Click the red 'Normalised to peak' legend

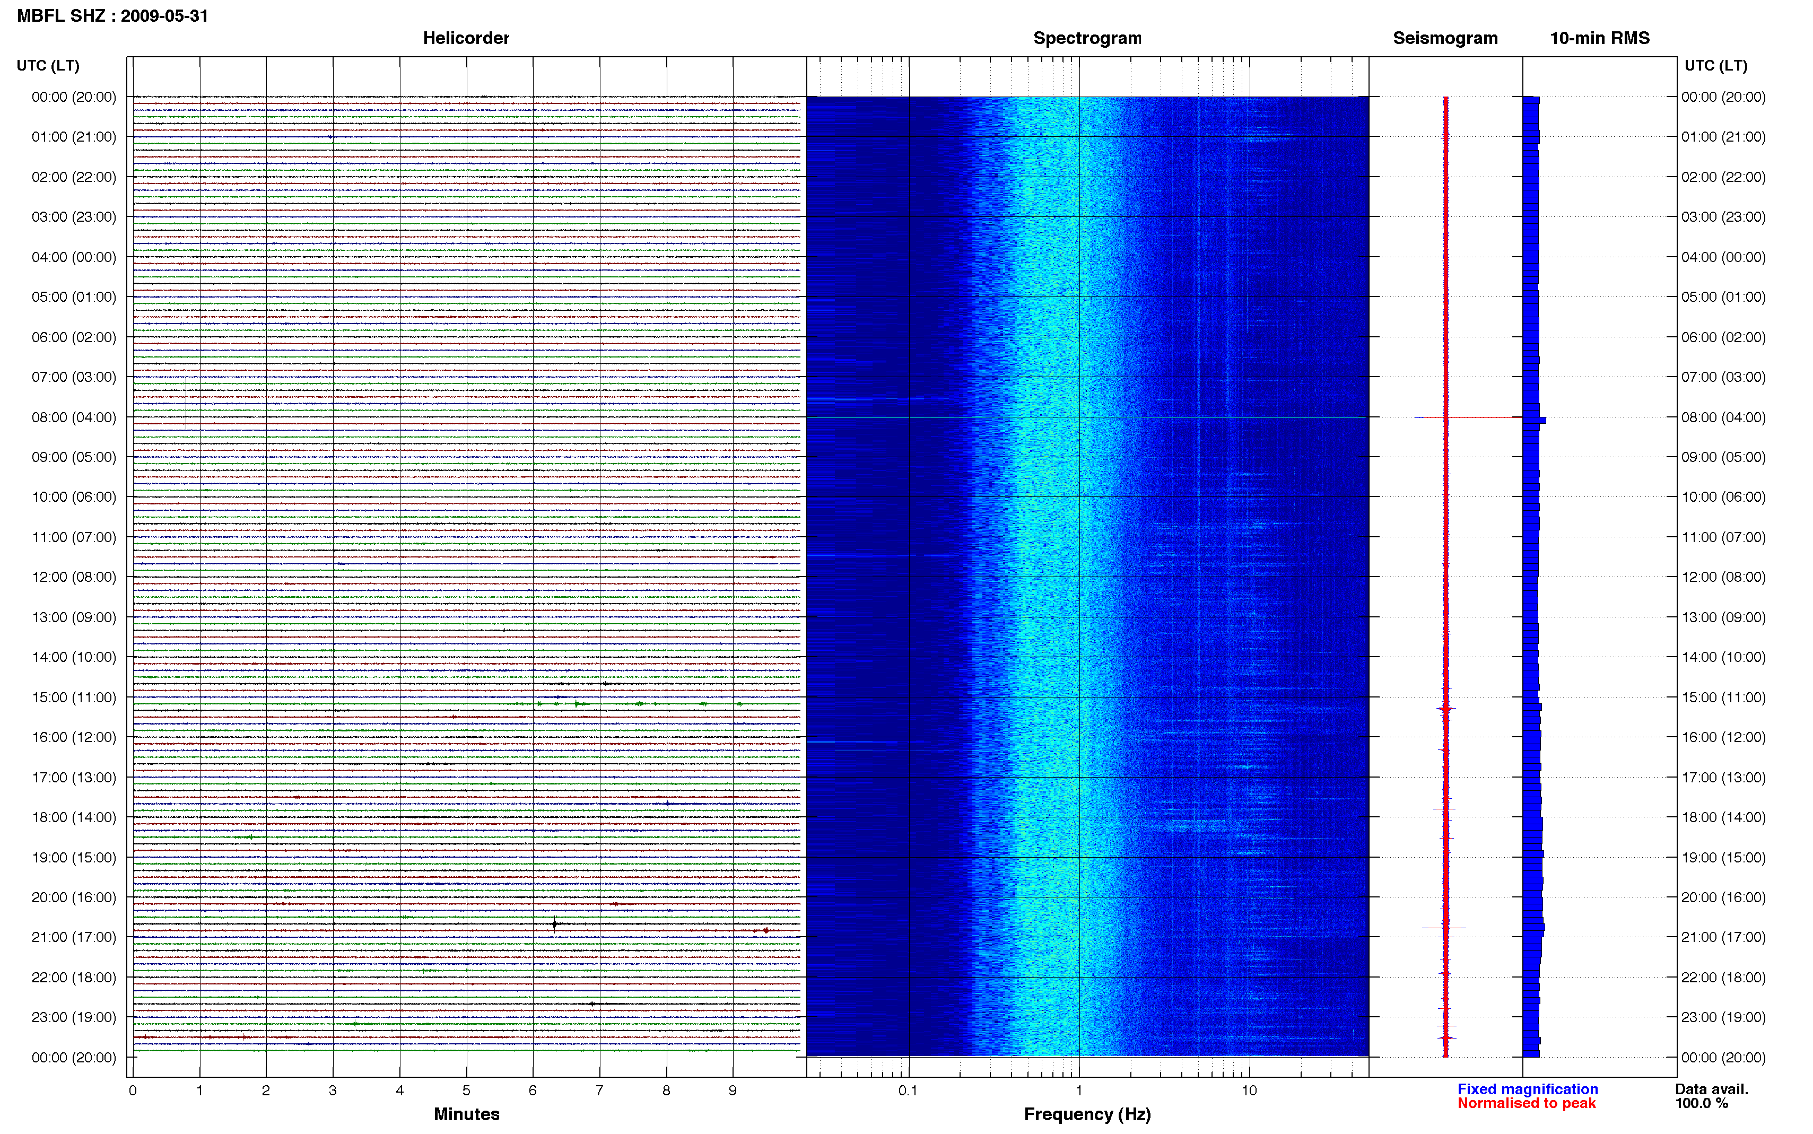tap(1526, 1103)
